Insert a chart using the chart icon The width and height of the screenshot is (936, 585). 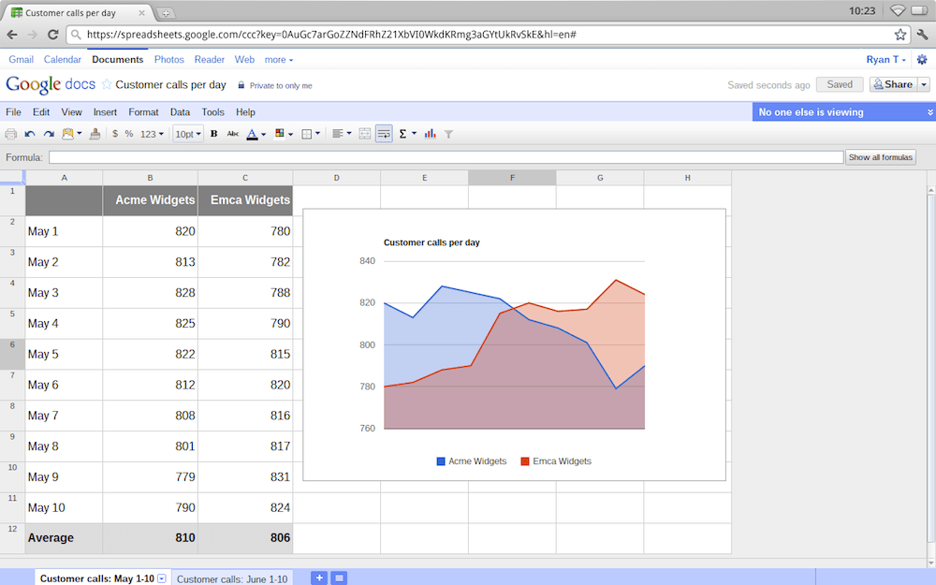coord(430,134)
